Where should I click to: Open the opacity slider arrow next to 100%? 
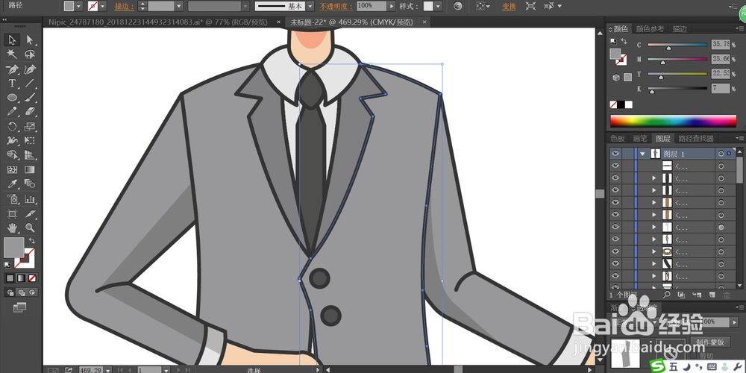pos(392,6)
